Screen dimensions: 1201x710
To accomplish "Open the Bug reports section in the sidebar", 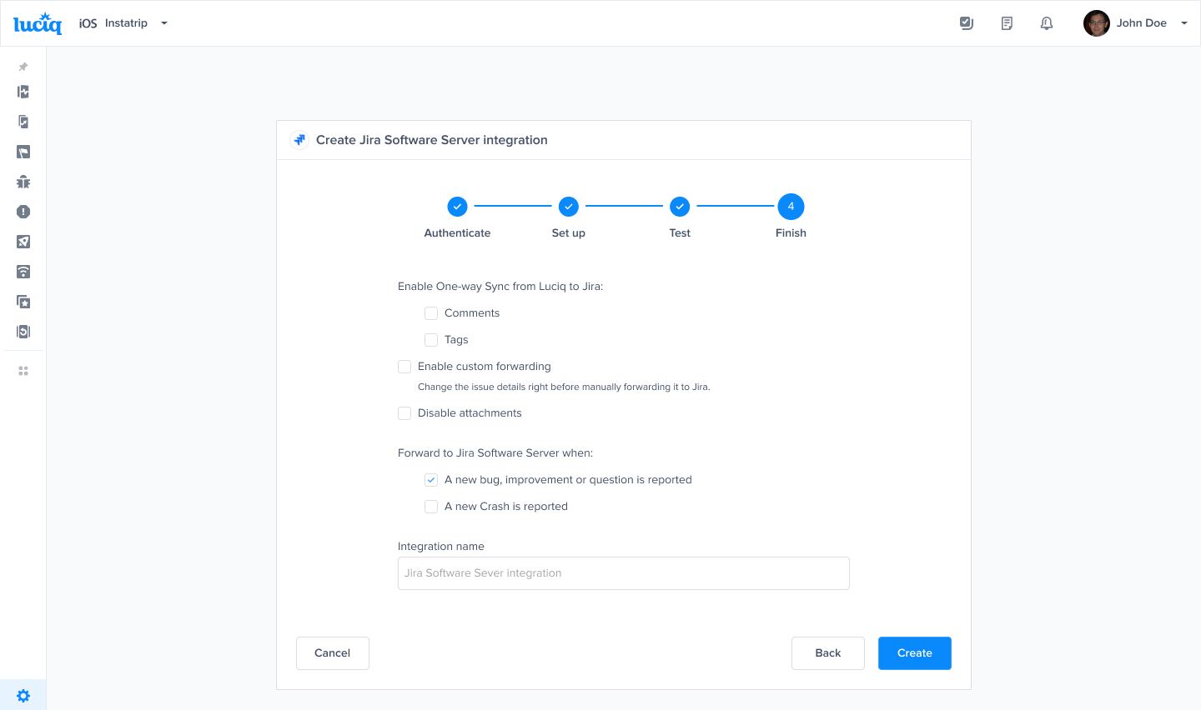I will pyautogui.click(x=23, y=182).
